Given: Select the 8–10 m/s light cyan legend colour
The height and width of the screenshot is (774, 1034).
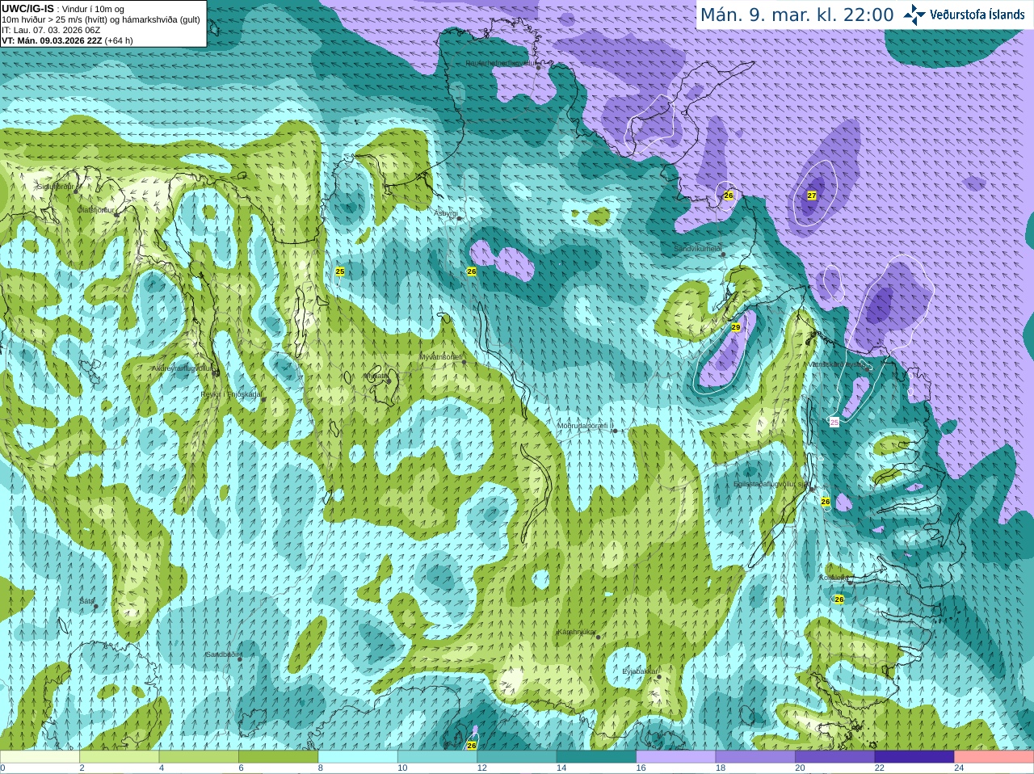Looking at the screenshot, I should (358, 757).
